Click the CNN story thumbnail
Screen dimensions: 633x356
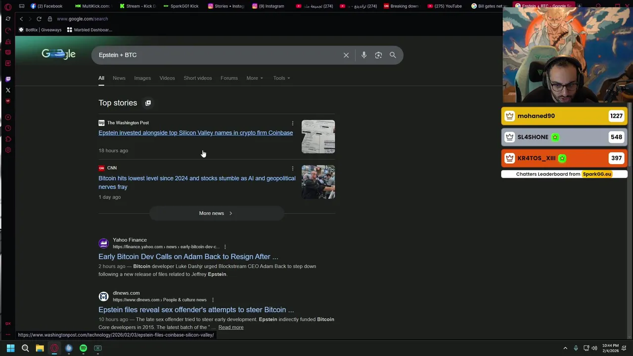pos(318,182)
